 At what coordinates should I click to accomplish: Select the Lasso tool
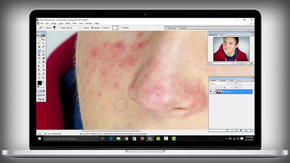coord(39,43)
